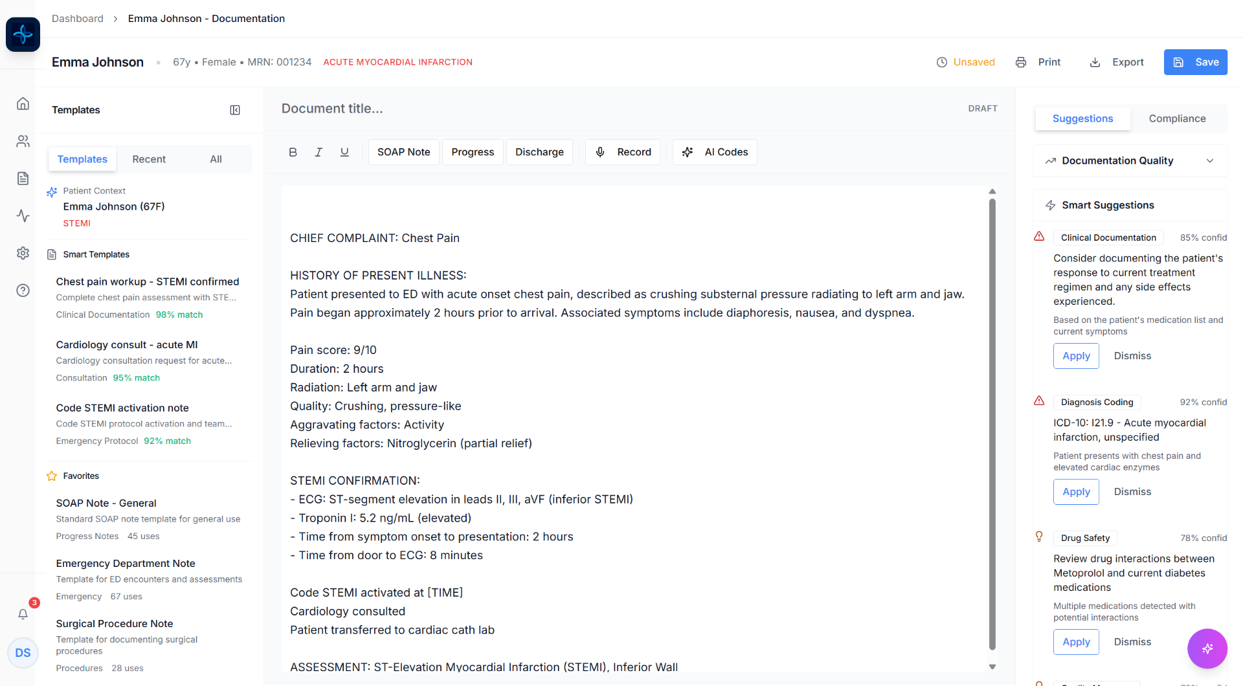Toggle bold formatting

click(x=293, y=152)
